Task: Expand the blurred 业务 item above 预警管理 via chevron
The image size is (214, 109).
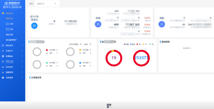Action: [x=22, y=67]
